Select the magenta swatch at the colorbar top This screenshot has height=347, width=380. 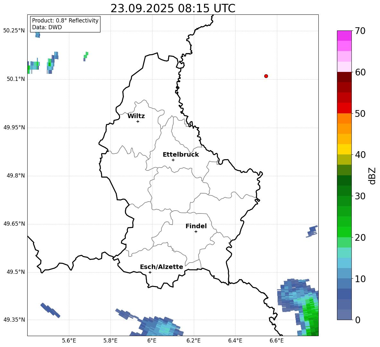tap(344, 36)
